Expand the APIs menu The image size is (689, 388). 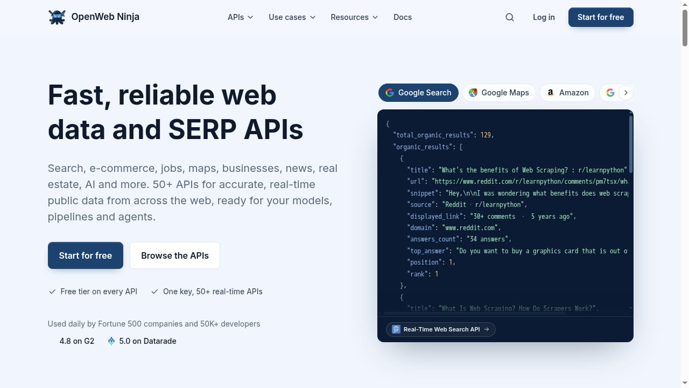click(x=240, y=17)
